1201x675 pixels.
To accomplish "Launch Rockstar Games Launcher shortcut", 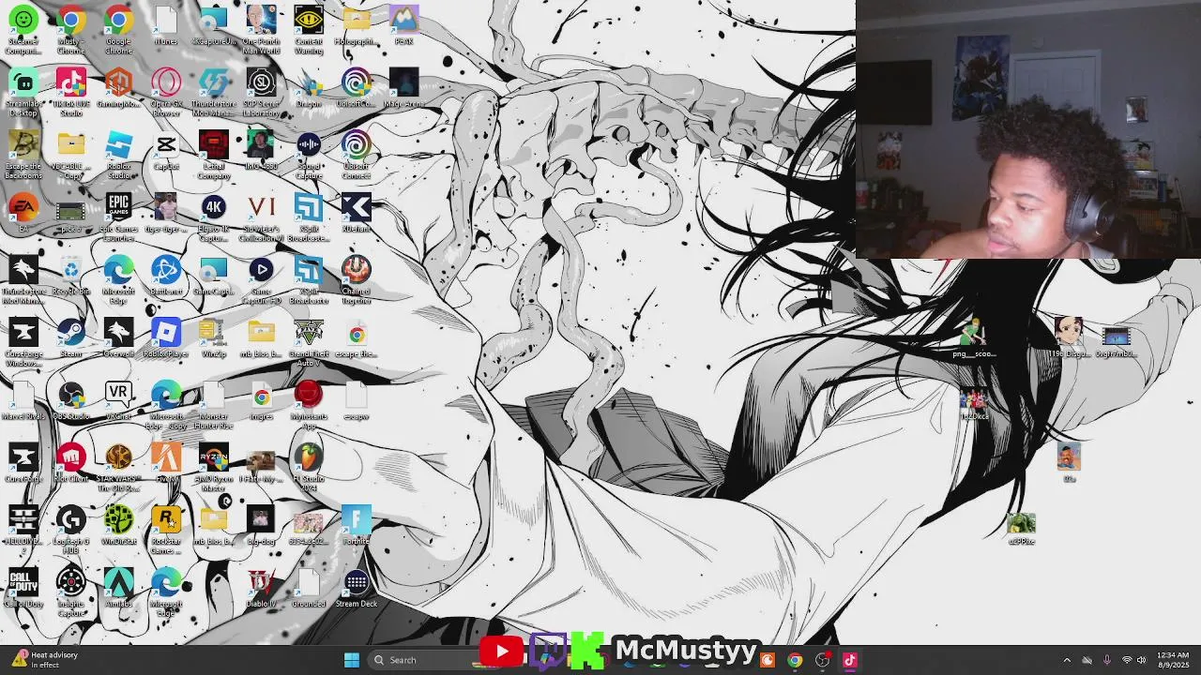I will (x=166, y=531).
